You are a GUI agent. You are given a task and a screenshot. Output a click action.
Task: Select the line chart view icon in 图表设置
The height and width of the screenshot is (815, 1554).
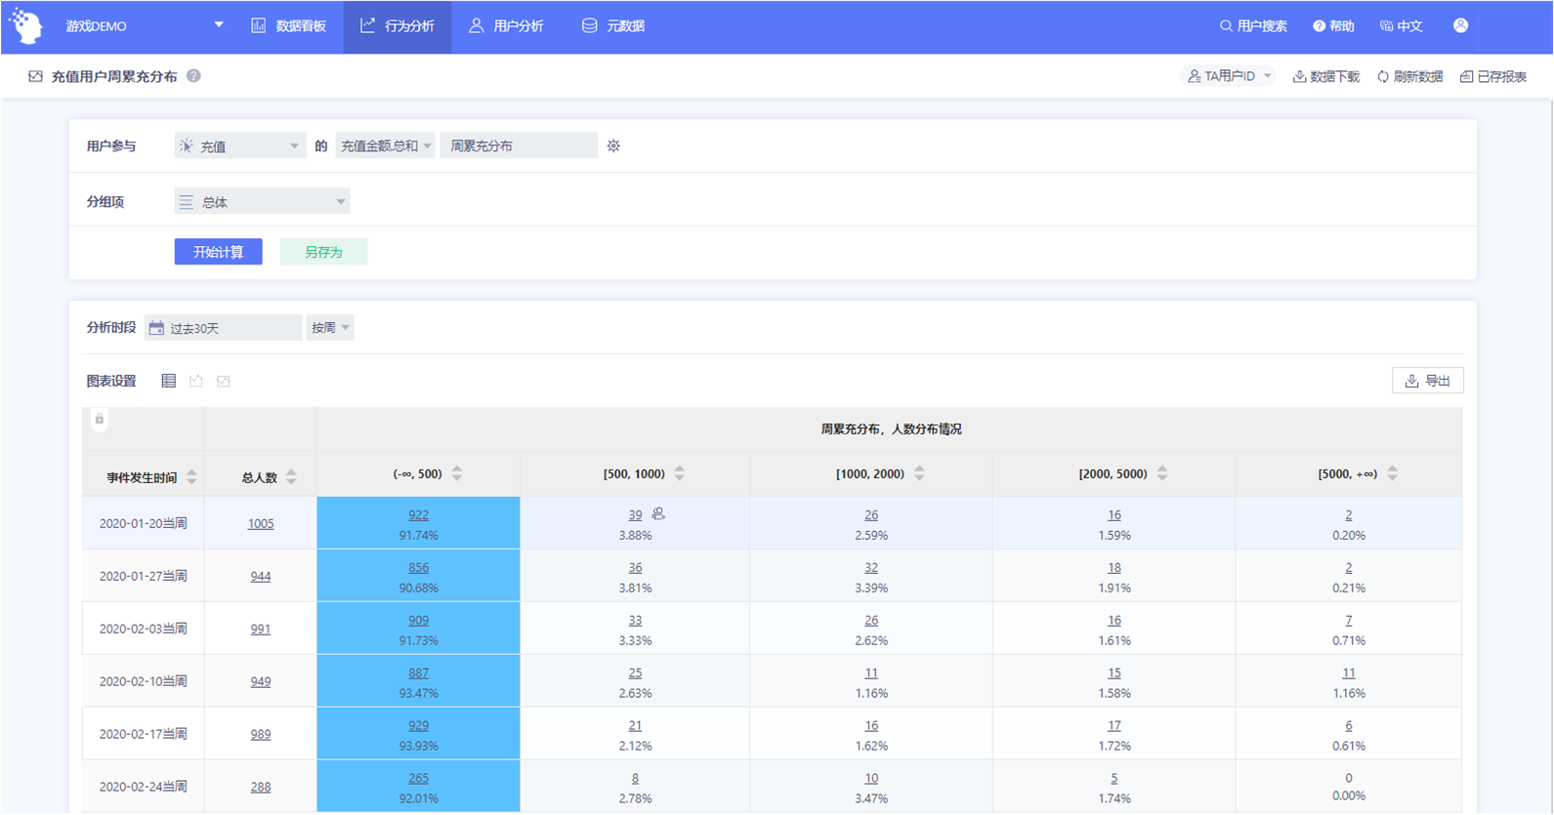[x=224, y=381]
